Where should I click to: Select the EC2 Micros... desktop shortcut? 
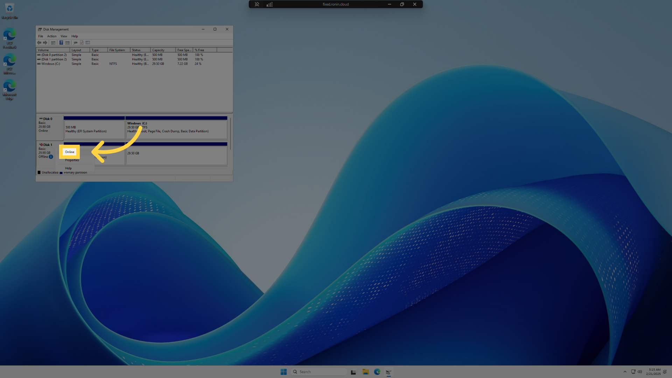9,64
